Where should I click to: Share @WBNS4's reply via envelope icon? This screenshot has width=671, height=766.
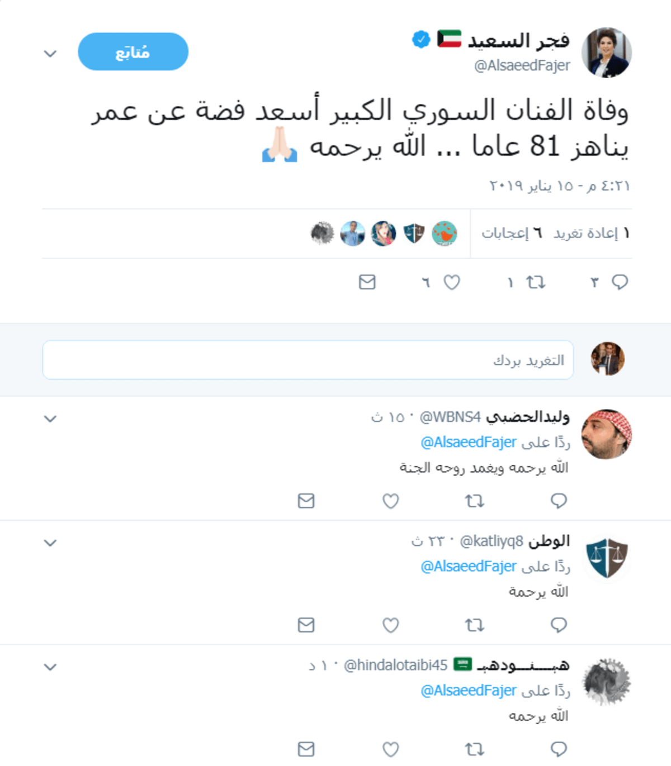pyautogui.click(x=306, y=501)
